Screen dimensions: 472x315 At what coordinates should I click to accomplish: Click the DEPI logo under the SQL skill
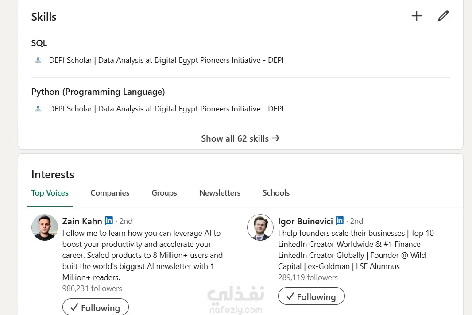(38, 60)
